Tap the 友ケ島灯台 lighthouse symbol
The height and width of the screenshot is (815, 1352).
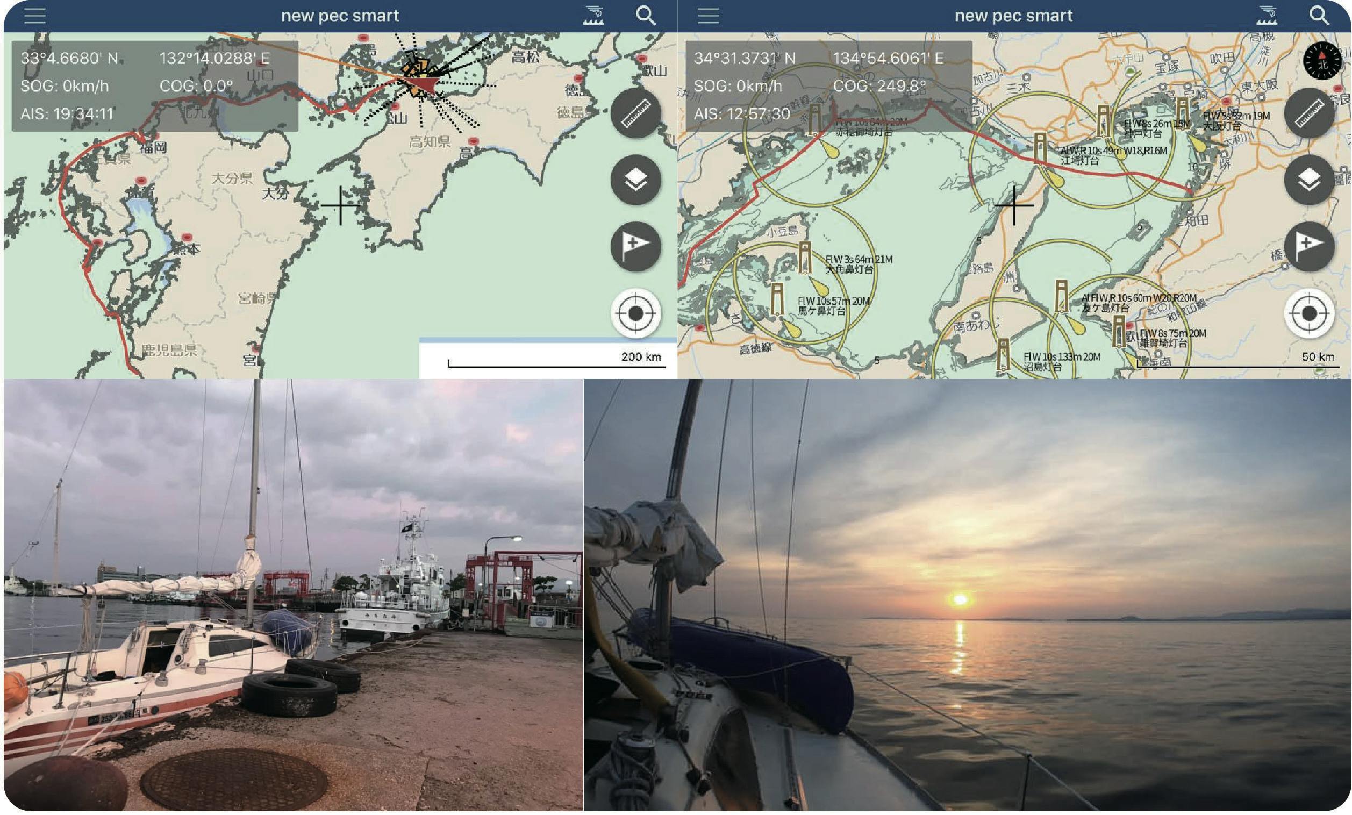(x=1061, y=296)
